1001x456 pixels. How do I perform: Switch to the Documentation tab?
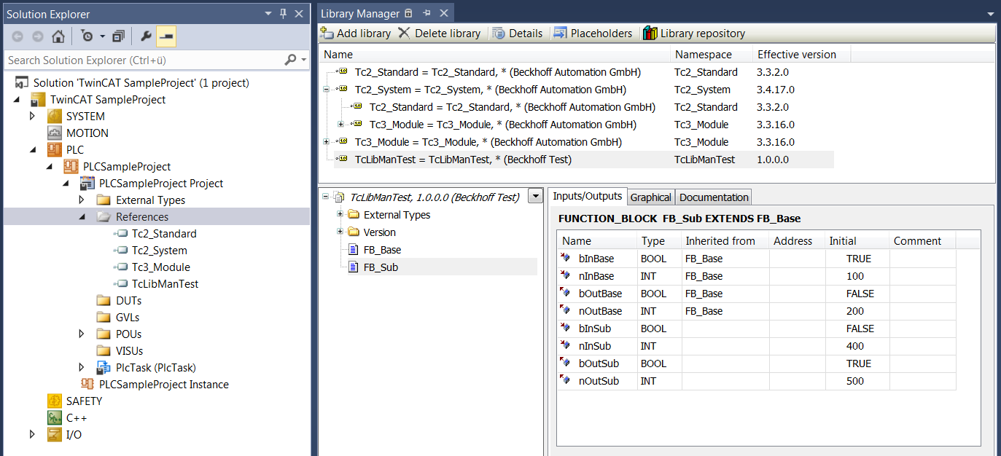714,197
